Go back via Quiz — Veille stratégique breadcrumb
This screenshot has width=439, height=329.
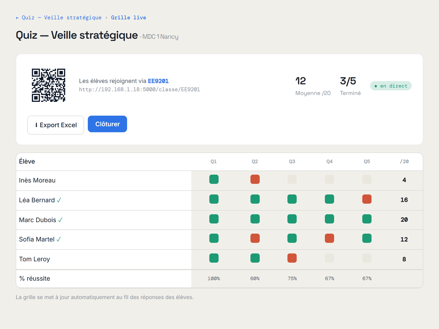click(x=59, y=18)
